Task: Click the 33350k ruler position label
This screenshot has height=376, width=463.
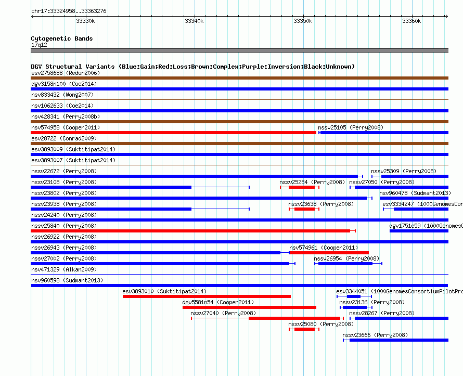Action: [303, 21]
